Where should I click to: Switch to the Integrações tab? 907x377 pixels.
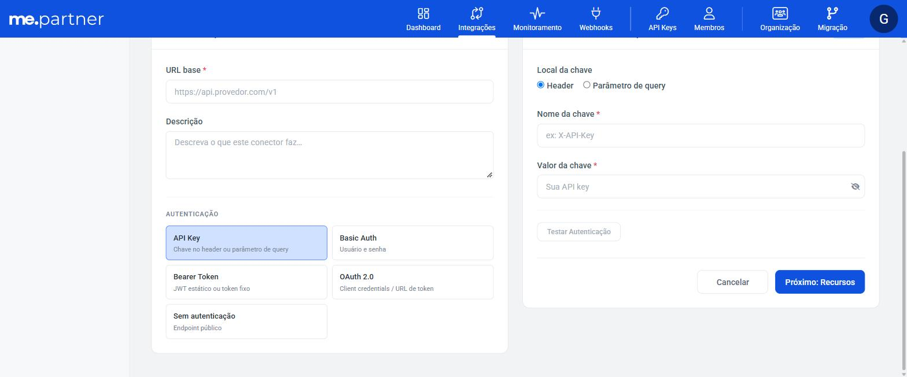(477, 19)
